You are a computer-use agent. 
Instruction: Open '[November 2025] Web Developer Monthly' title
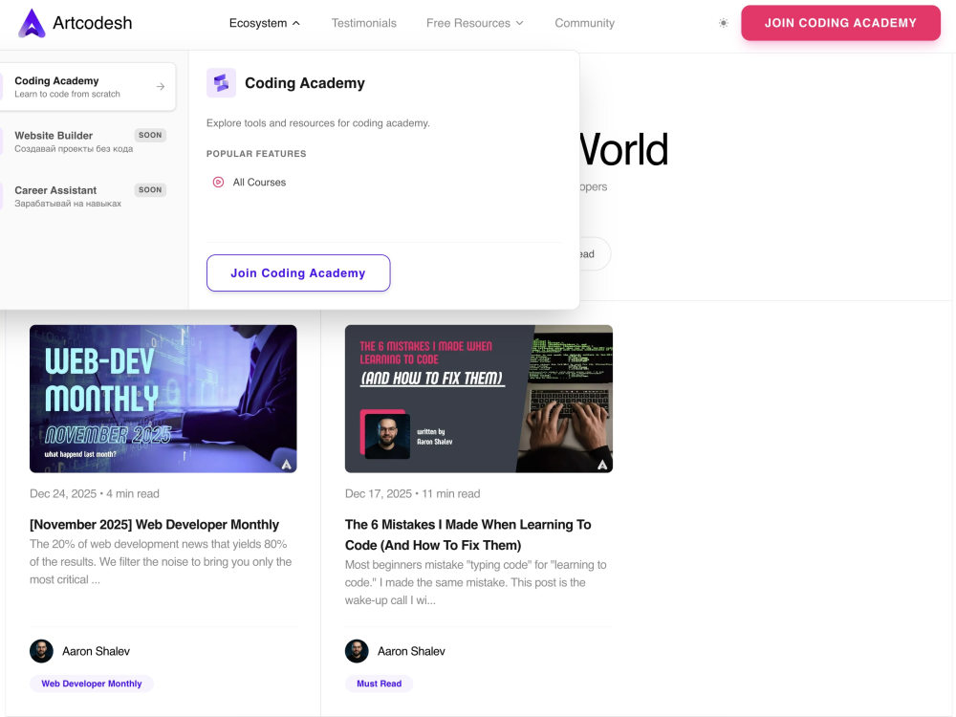coord(154,524)
